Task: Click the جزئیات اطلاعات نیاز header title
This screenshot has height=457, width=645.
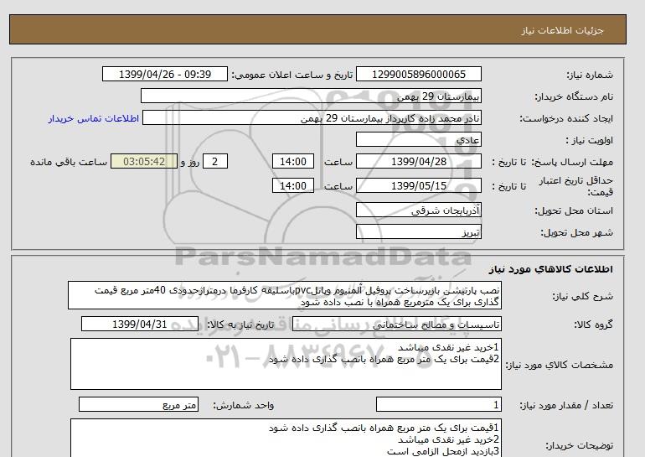Action: tap(562, 30)
